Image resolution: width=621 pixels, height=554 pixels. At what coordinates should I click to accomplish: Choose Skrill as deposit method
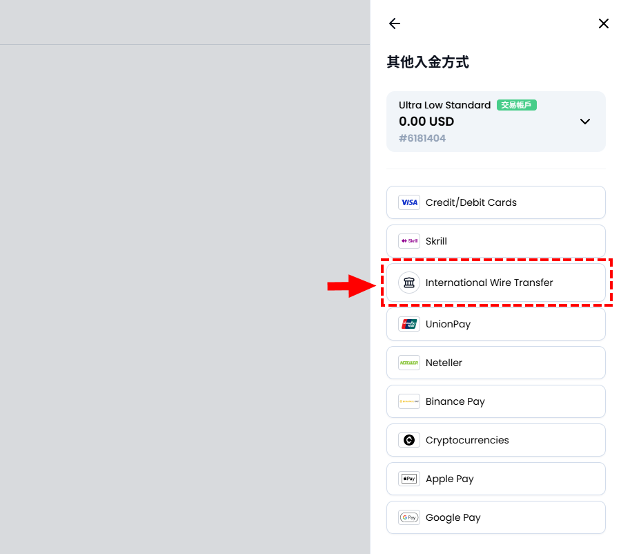[x=436, y=241]
